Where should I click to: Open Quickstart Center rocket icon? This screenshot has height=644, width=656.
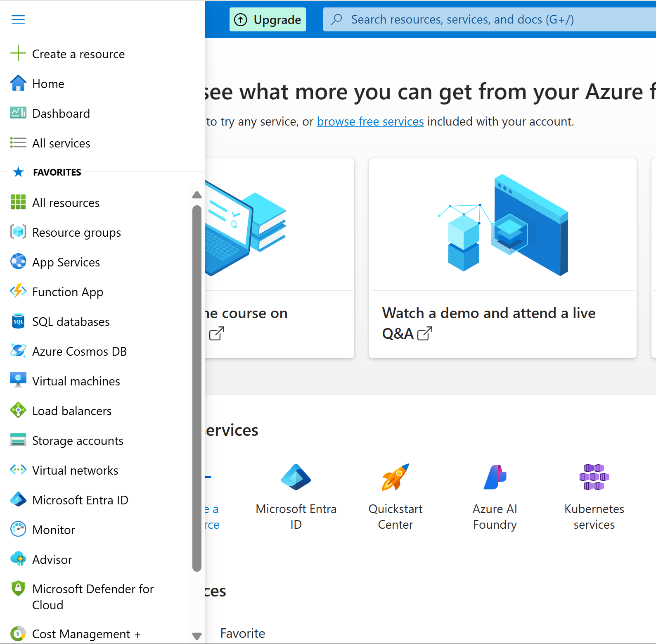click(395, 477)
